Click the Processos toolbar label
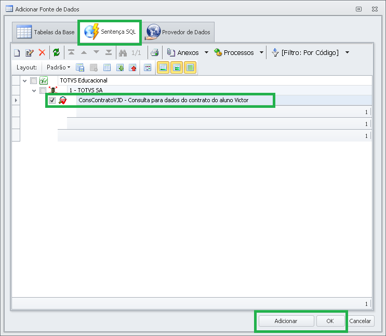Image resolution: width=386 pixels, height=336 pixels. click(239, 52)
